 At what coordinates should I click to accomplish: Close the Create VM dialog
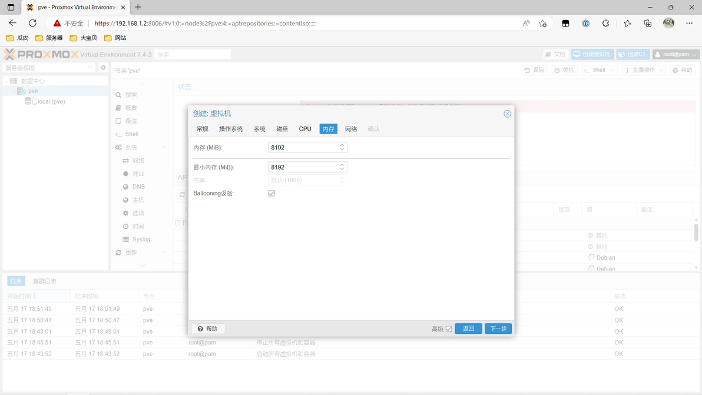507,114
